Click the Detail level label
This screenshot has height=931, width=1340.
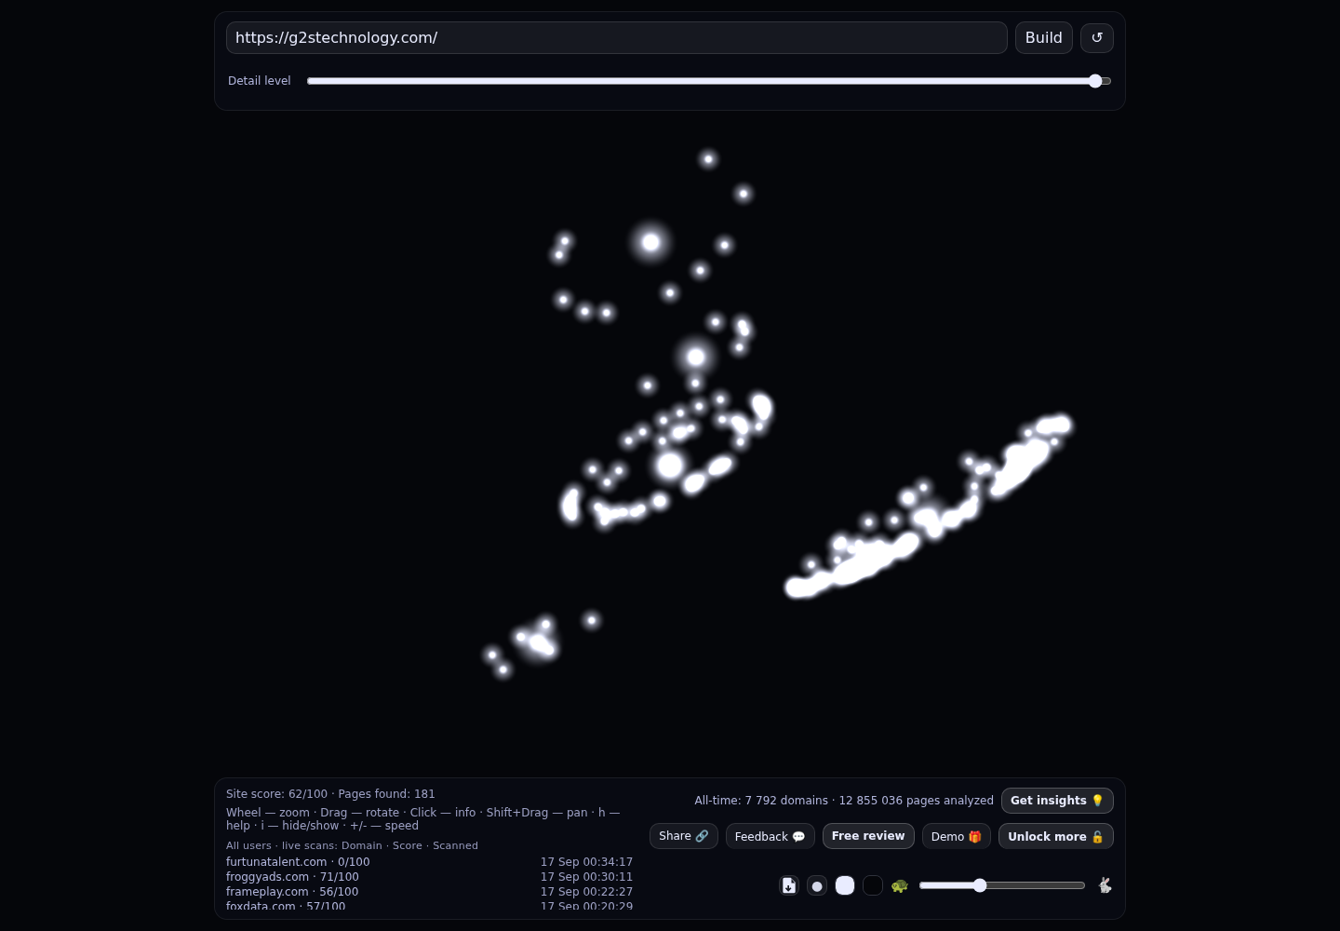[260, 81]
